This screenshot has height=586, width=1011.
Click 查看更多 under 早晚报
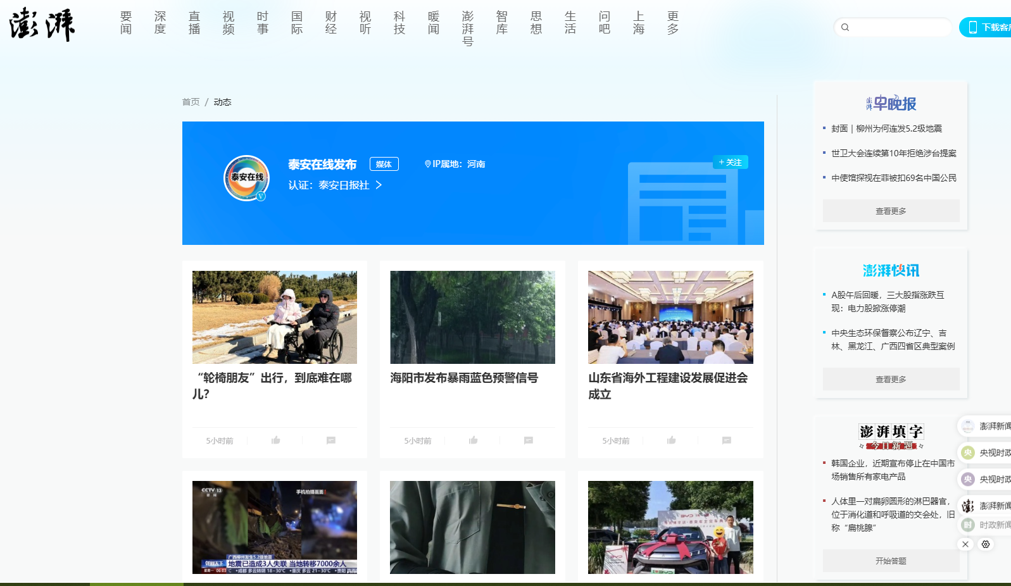tap(891, 211)
